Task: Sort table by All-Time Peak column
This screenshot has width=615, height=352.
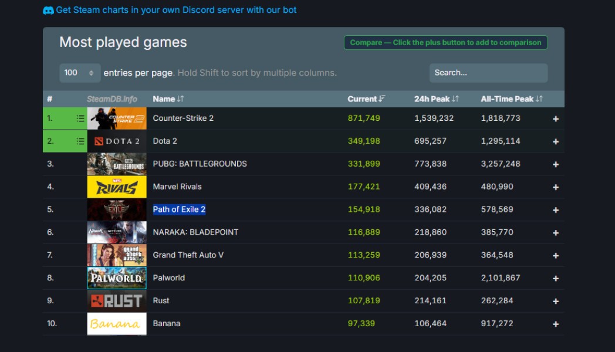Action: pos(512,99)
